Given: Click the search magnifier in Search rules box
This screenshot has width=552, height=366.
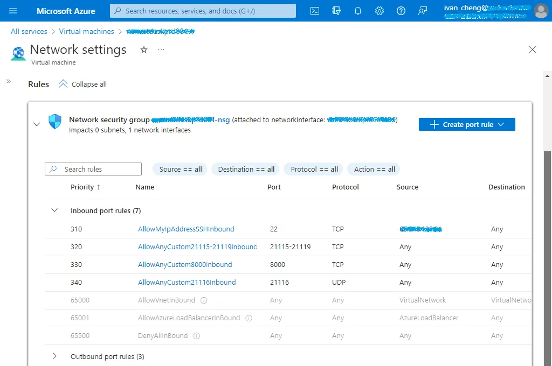Looking at the screenshot, I should pyautogui.click(x=53, y=169).
